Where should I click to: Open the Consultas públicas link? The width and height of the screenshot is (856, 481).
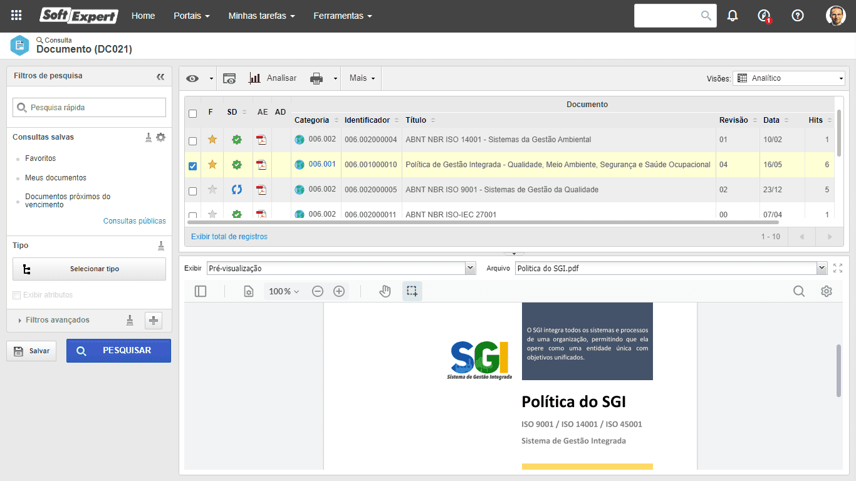pyautogui.click(x=135, y=221)
